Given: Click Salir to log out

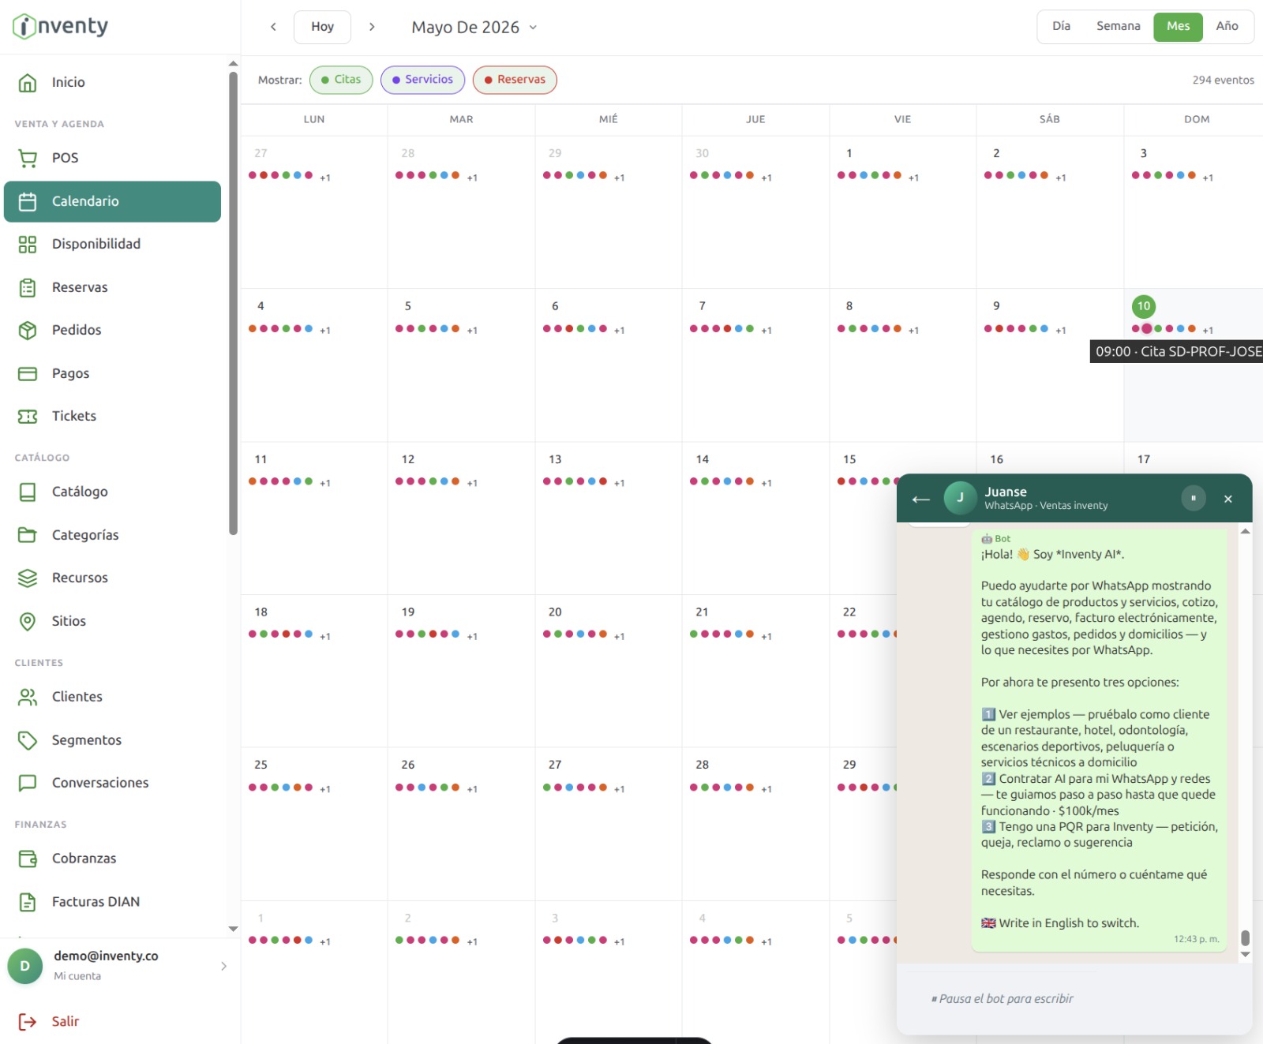Looking at the screenshot, I should click(x=66, y=1022).
